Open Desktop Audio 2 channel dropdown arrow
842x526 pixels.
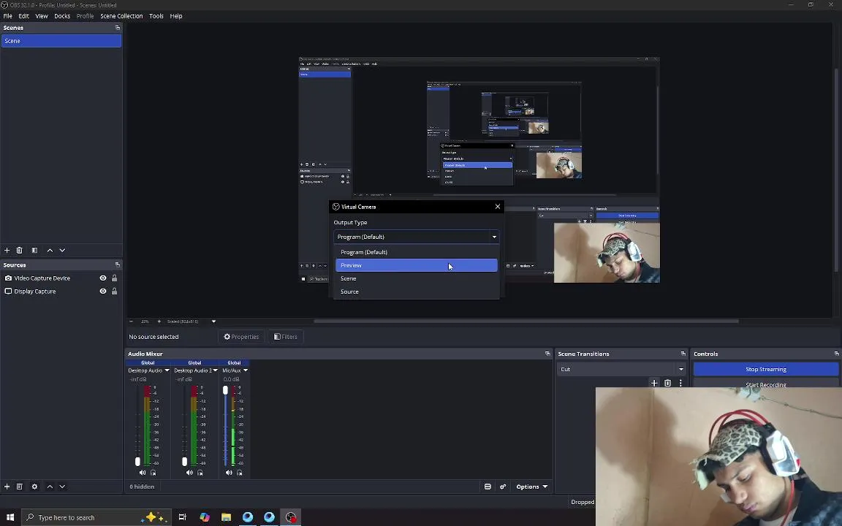tap(216, 370)
